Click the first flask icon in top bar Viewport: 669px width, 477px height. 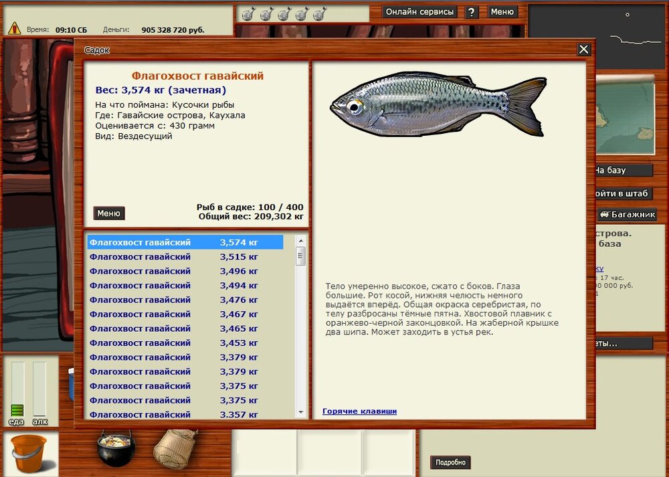coord(248,13)
